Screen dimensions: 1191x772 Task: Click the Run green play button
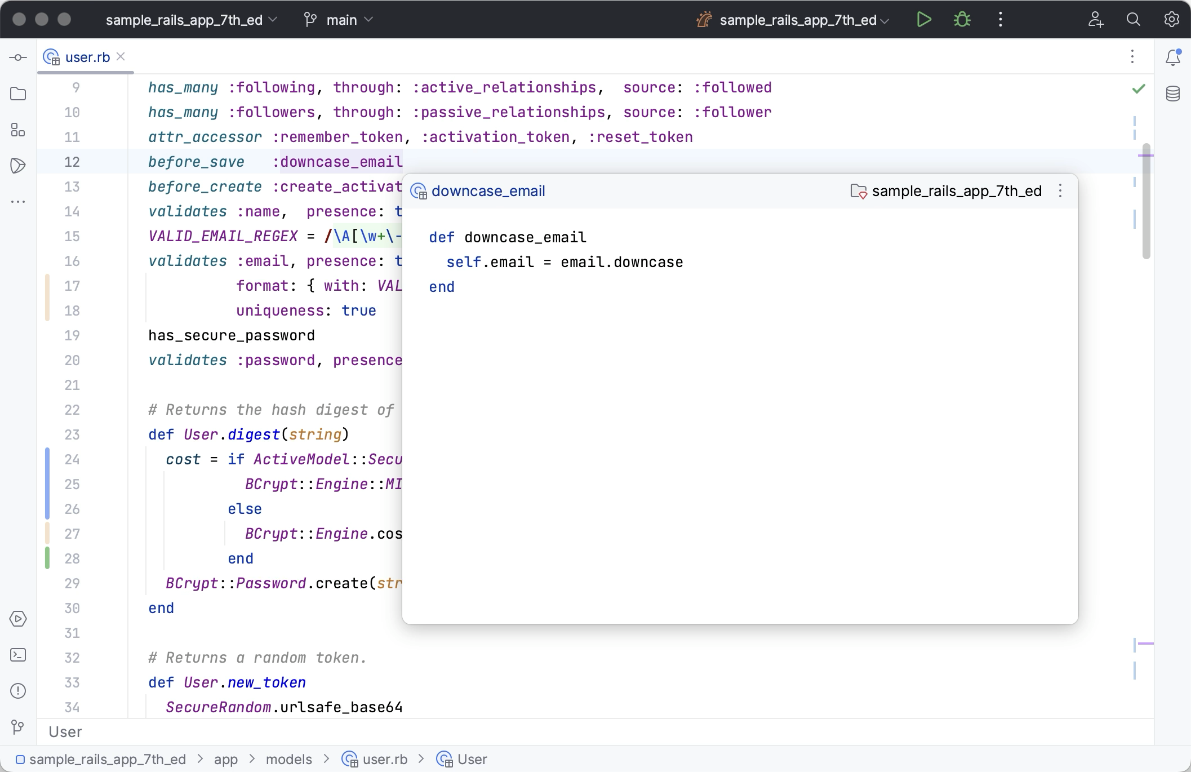tap(923, 20)
